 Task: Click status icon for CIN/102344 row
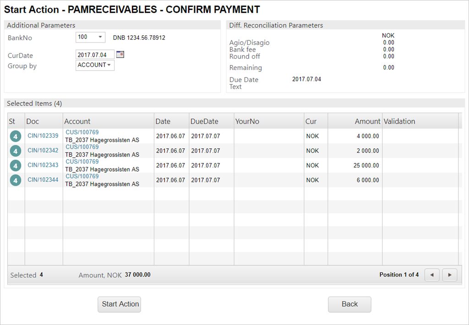(x=16, y=180)
